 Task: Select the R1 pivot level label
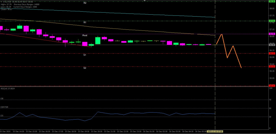point(85,23)
